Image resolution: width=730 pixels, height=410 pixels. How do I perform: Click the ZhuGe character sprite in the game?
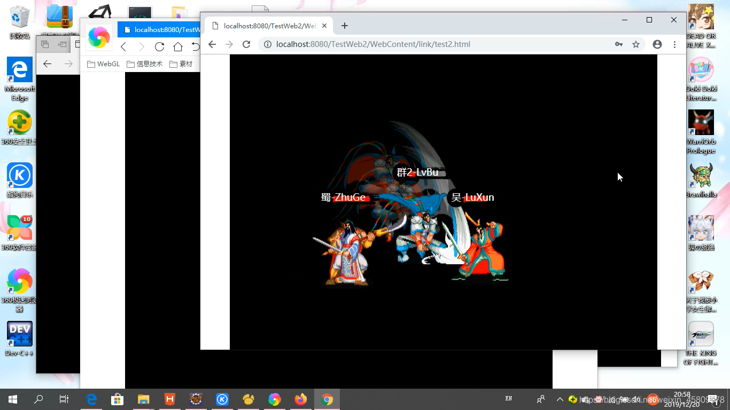(346, 253)
